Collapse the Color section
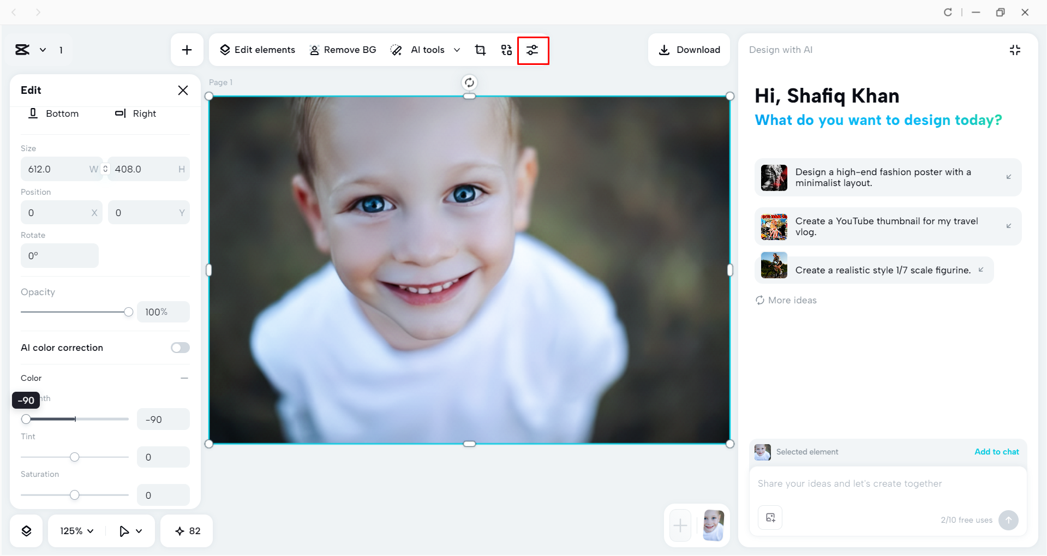Viewport: 1047px width, 556px height. (x=184, y=378)
